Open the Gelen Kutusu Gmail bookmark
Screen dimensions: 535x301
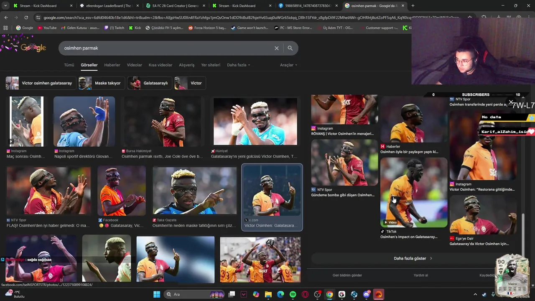click(80, 28)
